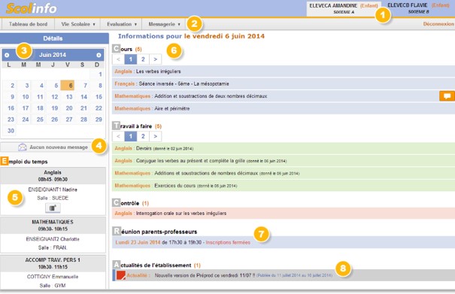Open Vie Scolaire dropdown menu
Viewport: 455px width, 294px height.
point(78,24)
